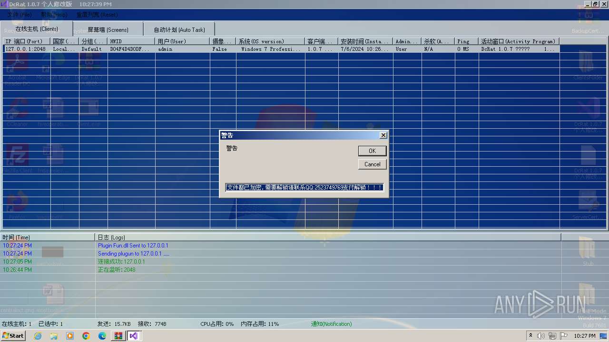Open the WinRAR taskbar icon
Image resolution: width=609 pixels, height=342 pixels.
tap(118, 336)
